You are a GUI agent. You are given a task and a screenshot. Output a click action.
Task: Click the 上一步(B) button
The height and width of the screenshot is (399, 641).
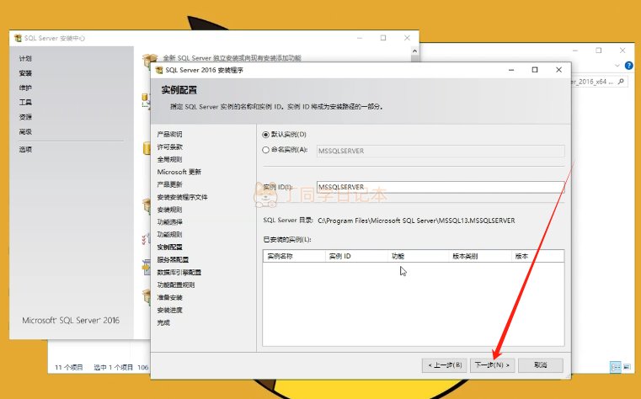446,365
